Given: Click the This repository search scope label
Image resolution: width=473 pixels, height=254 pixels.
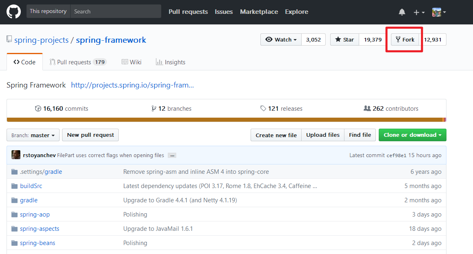Looking at the screenshot, I should (48, 11).
